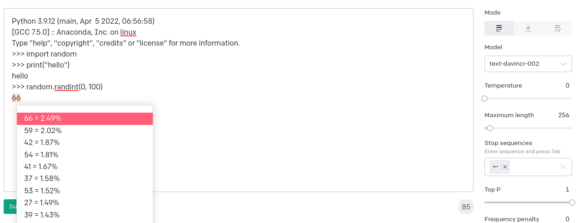Click the underlined word "linux" in the prompt
Screen dimensions: 583x223
point(128,32)
